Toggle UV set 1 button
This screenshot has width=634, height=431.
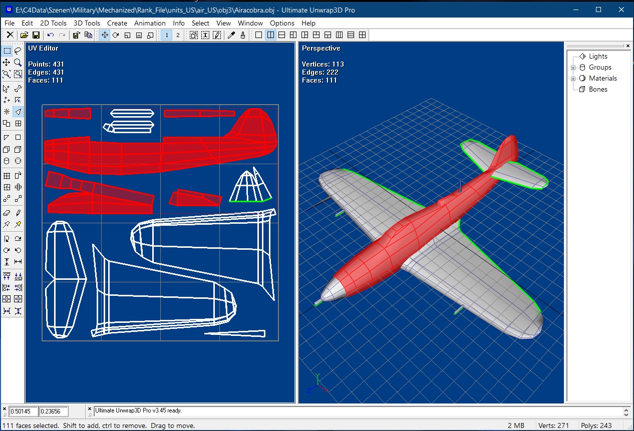tap(166, 35)
